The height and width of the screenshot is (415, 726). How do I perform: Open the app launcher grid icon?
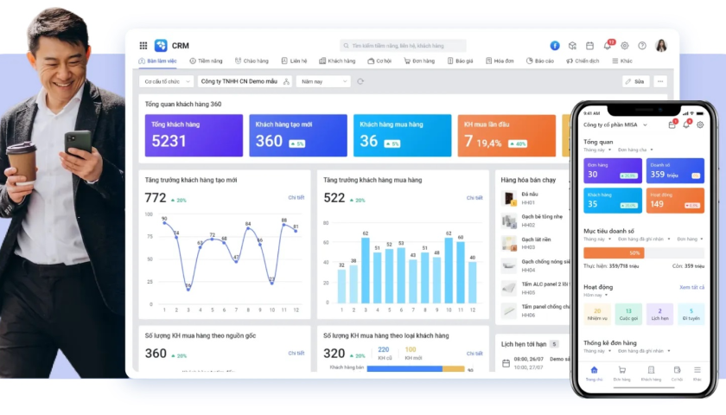click(143, 46)
